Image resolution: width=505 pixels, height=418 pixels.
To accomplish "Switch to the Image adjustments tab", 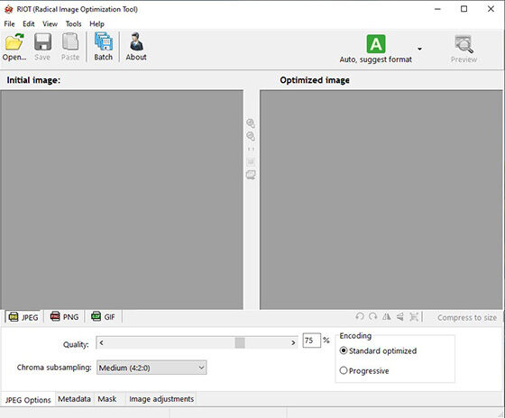I will [x=161, y=399].
